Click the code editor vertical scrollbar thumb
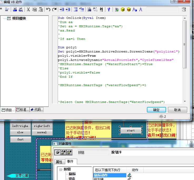This screenshot has width=194, height=180. click(x=185, y=44)
